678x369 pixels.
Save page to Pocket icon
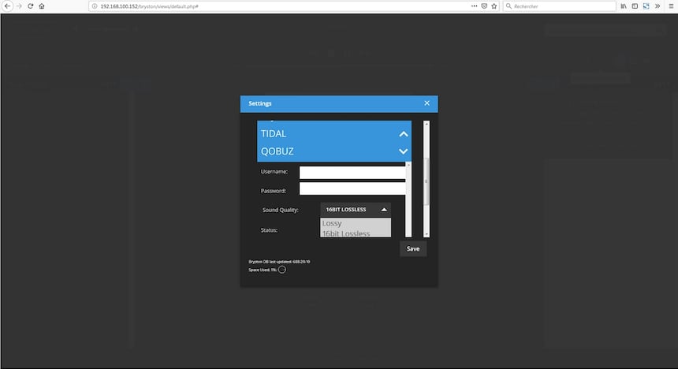484,6
